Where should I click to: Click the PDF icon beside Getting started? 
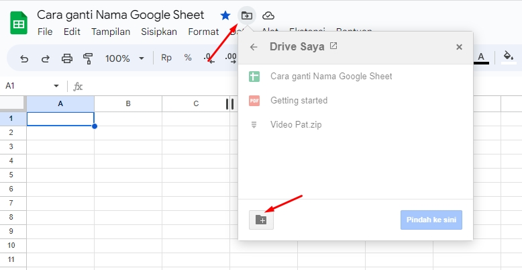click(254, 100)
